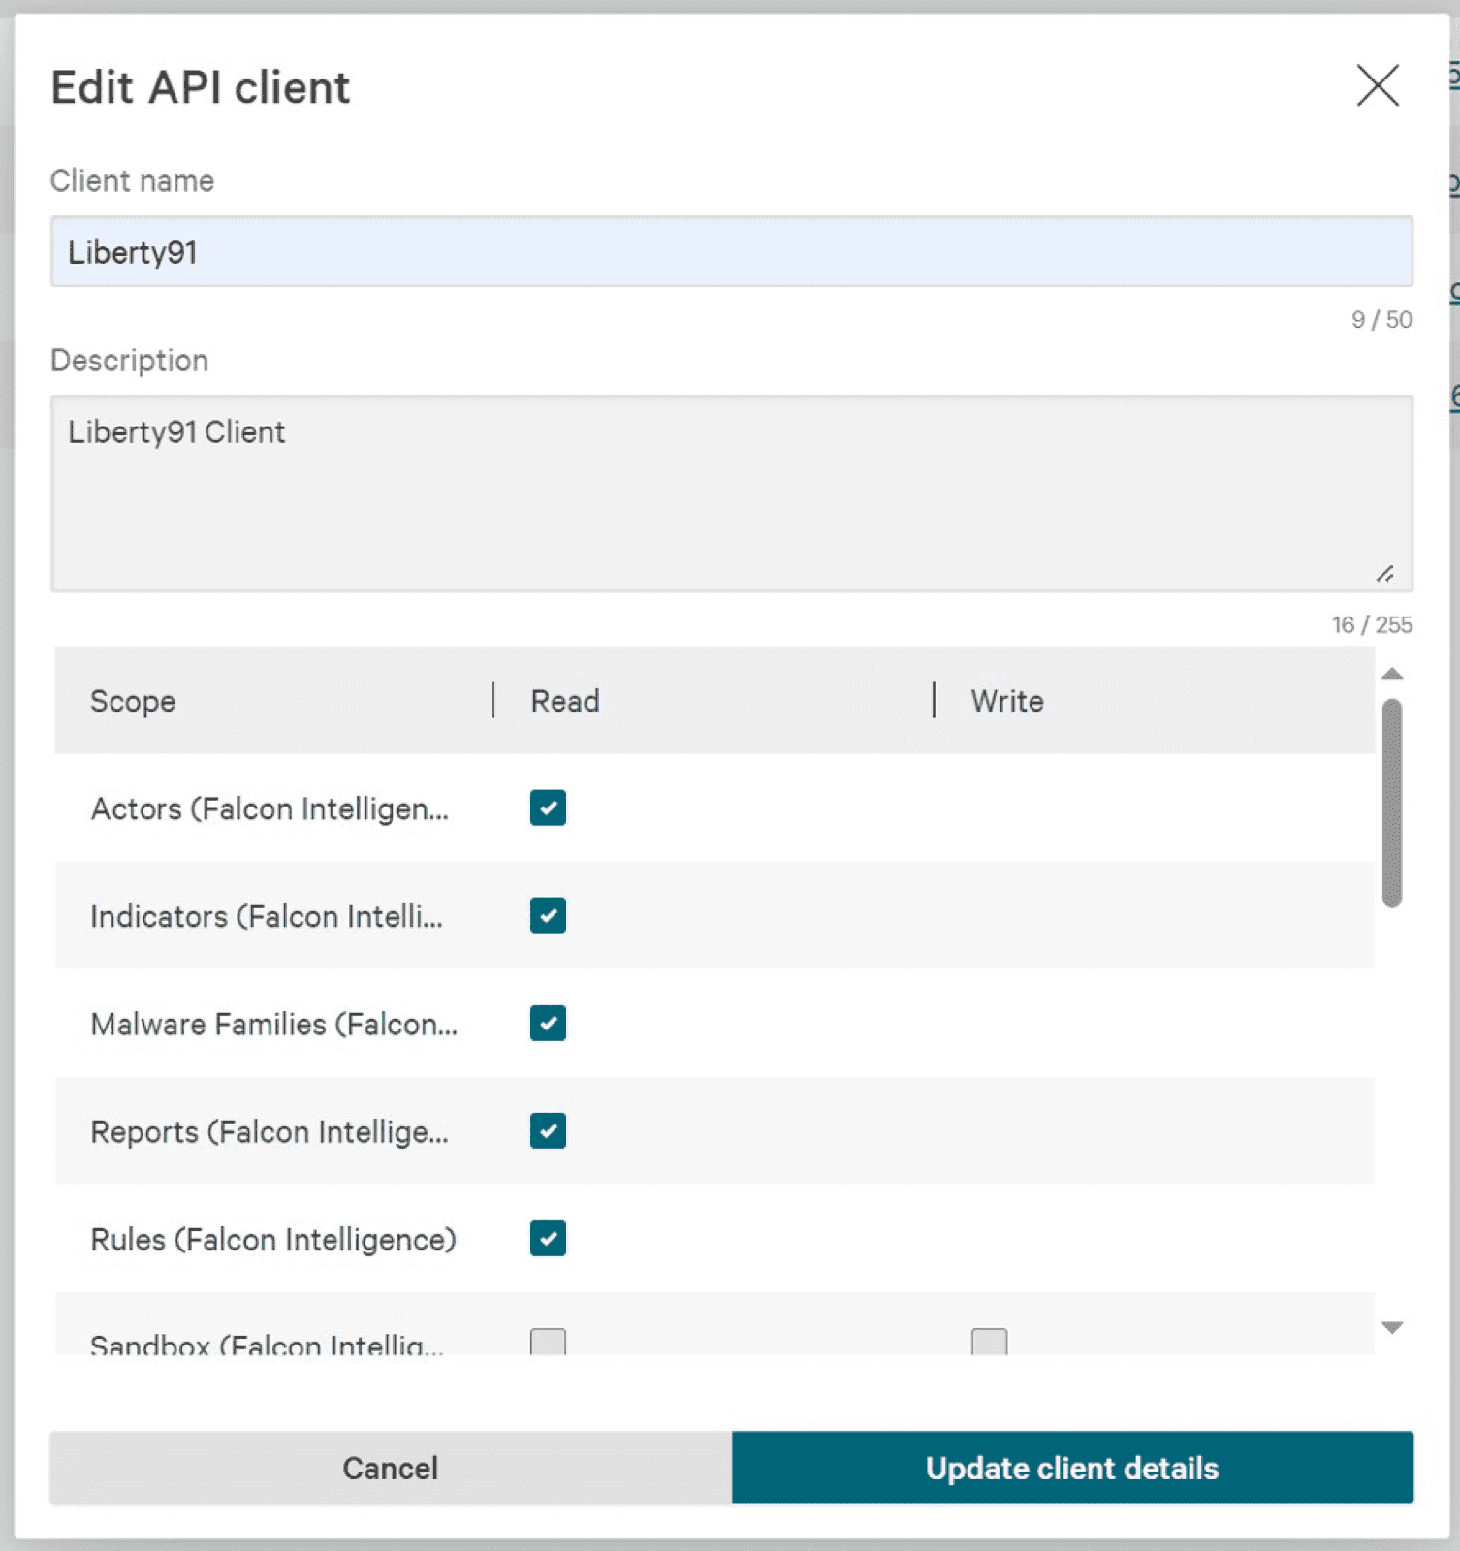Screen dimensions: 1460x1551
Task: Select the Actors (Falcon Intelligen... row label
Action: point(270,808)
